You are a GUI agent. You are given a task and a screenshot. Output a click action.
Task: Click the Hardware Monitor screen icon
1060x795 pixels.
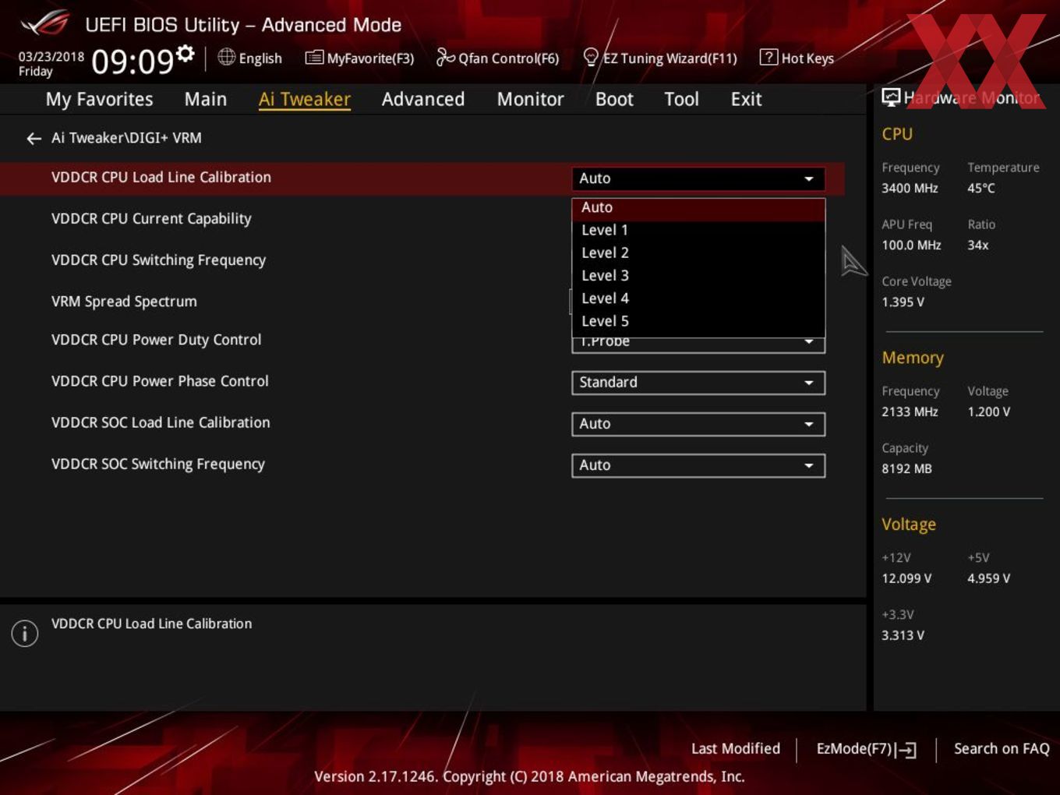[x=891, y=97]
